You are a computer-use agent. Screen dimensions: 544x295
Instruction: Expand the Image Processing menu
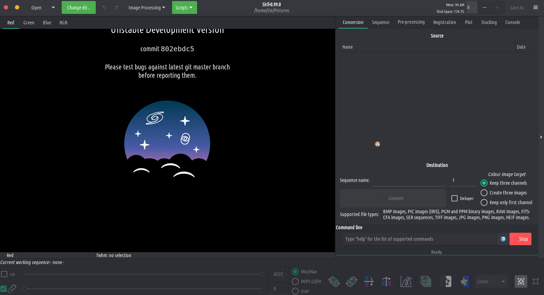(147, 8)
